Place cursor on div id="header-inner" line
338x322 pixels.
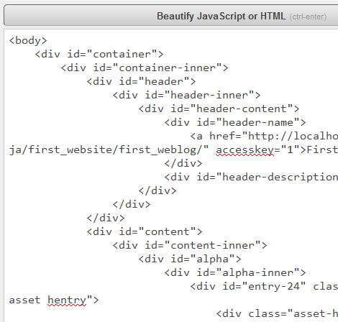click(186, 95)
